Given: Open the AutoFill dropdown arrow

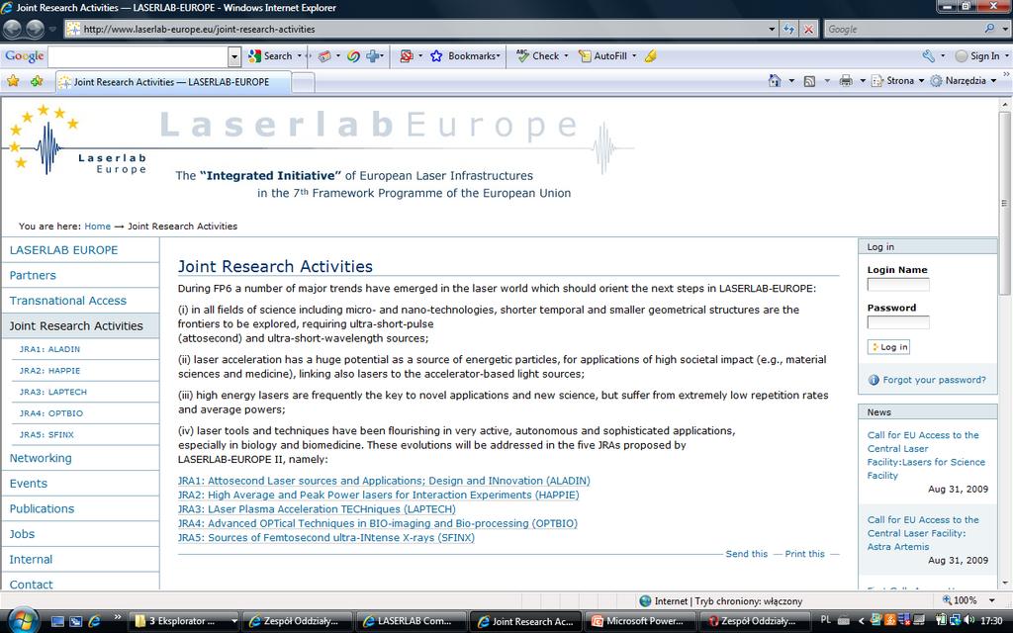Looking at the screenshot, I should [634, 56].
